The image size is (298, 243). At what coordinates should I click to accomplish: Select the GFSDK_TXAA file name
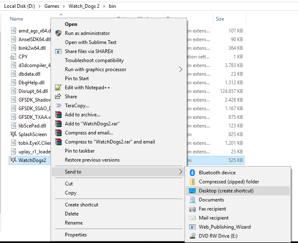pyautogui.click(x=35, y=117)
